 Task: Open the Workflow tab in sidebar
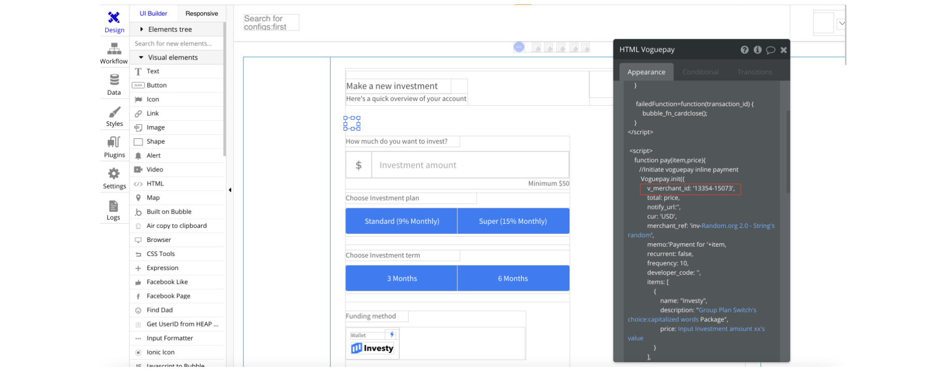114,54
